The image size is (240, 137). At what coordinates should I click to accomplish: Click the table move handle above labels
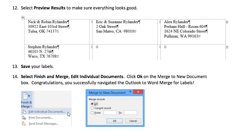pos(23,17)
